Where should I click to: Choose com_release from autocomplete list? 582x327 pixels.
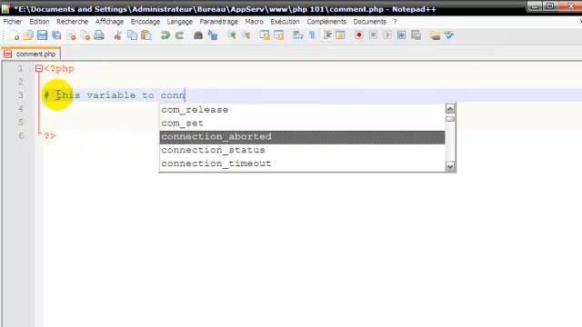[302, 110]
